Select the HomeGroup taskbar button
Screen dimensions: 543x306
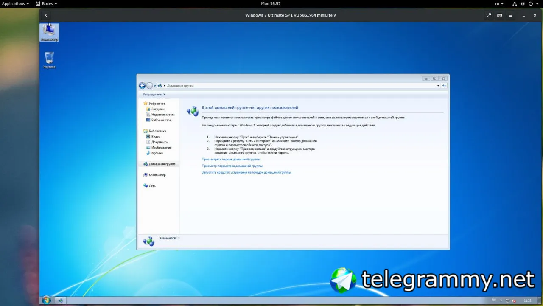60,300
